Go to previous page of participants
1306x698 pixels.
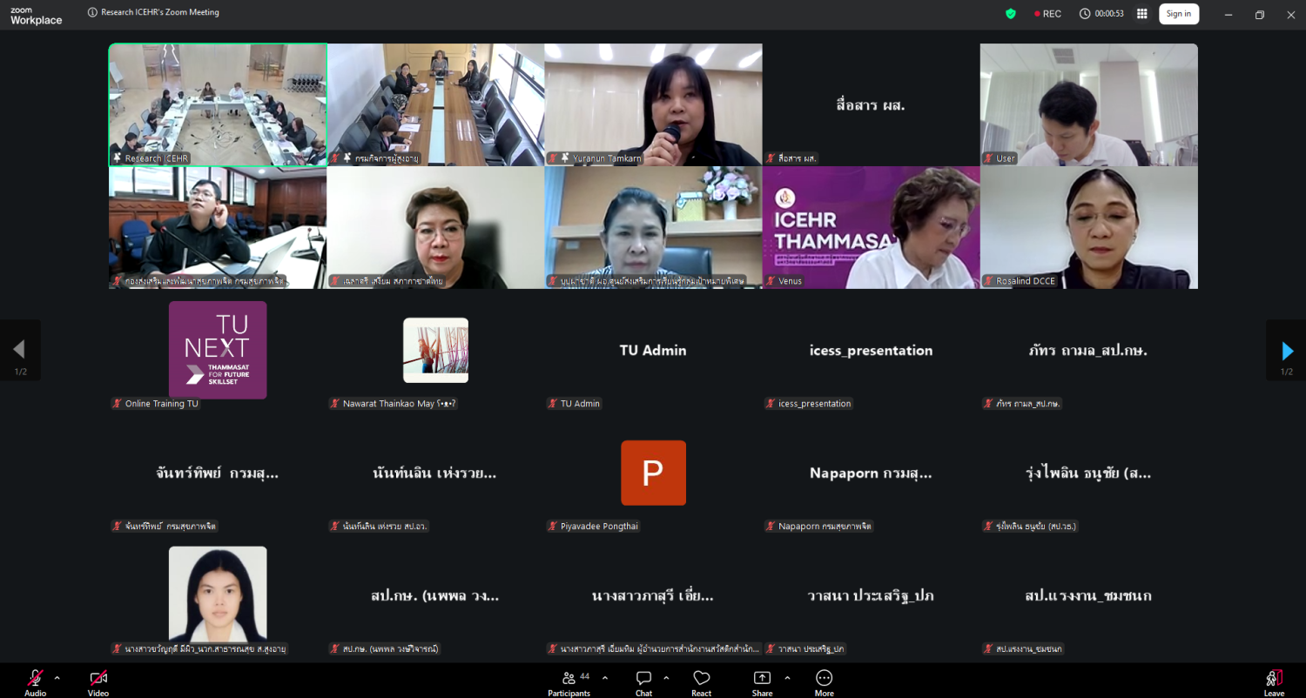coord(19,350)
